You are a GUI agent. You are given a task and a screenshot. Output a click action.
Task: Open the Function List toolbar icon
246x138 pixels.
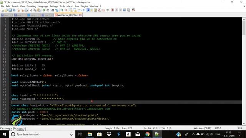tap(100, 10)
